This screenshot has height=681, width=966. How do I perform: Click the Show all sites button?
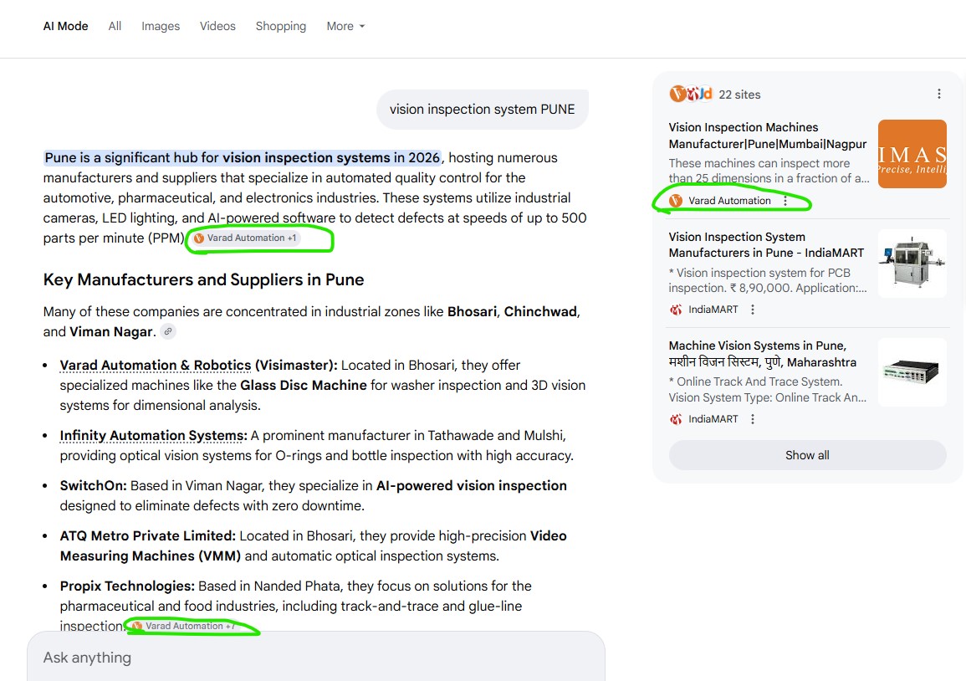click(x=807, y=455)
